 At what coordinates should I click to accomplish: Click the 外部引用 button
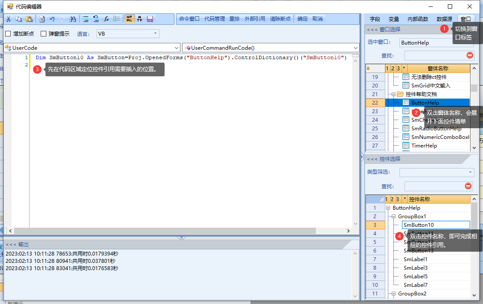tap(255, 19)
